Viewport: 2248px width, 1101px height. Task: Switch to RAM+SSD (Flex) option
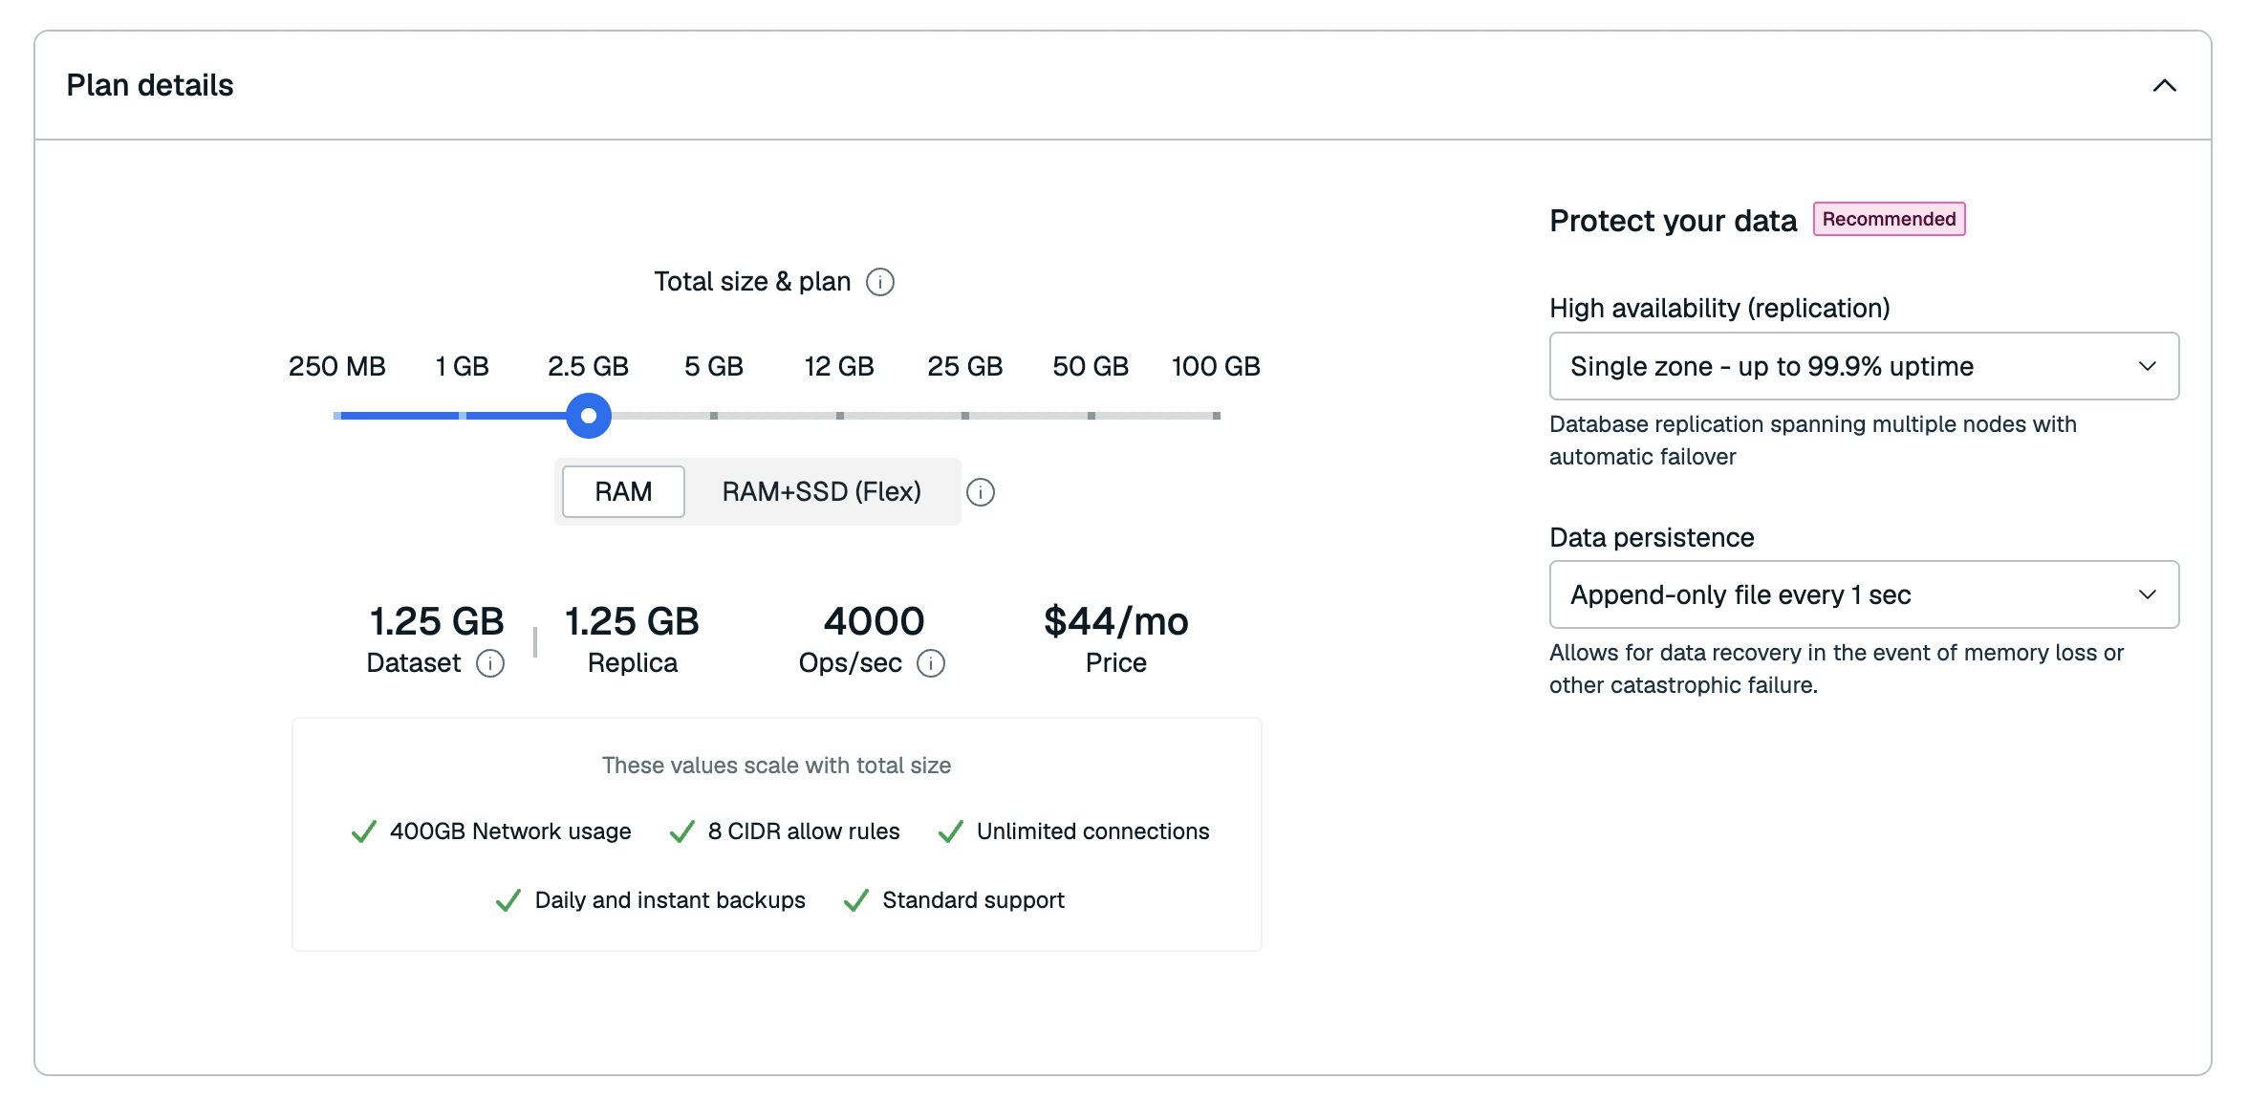(x=822, y=491)
